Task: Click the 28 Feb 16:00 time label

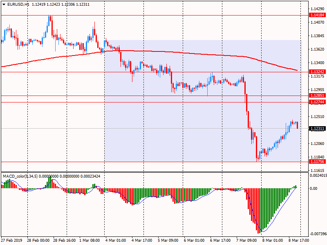Action: click(65, 241)
